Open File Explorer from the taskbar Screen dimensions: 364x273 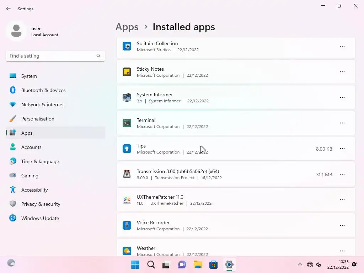pyautogui.click(x=198, y=264)
